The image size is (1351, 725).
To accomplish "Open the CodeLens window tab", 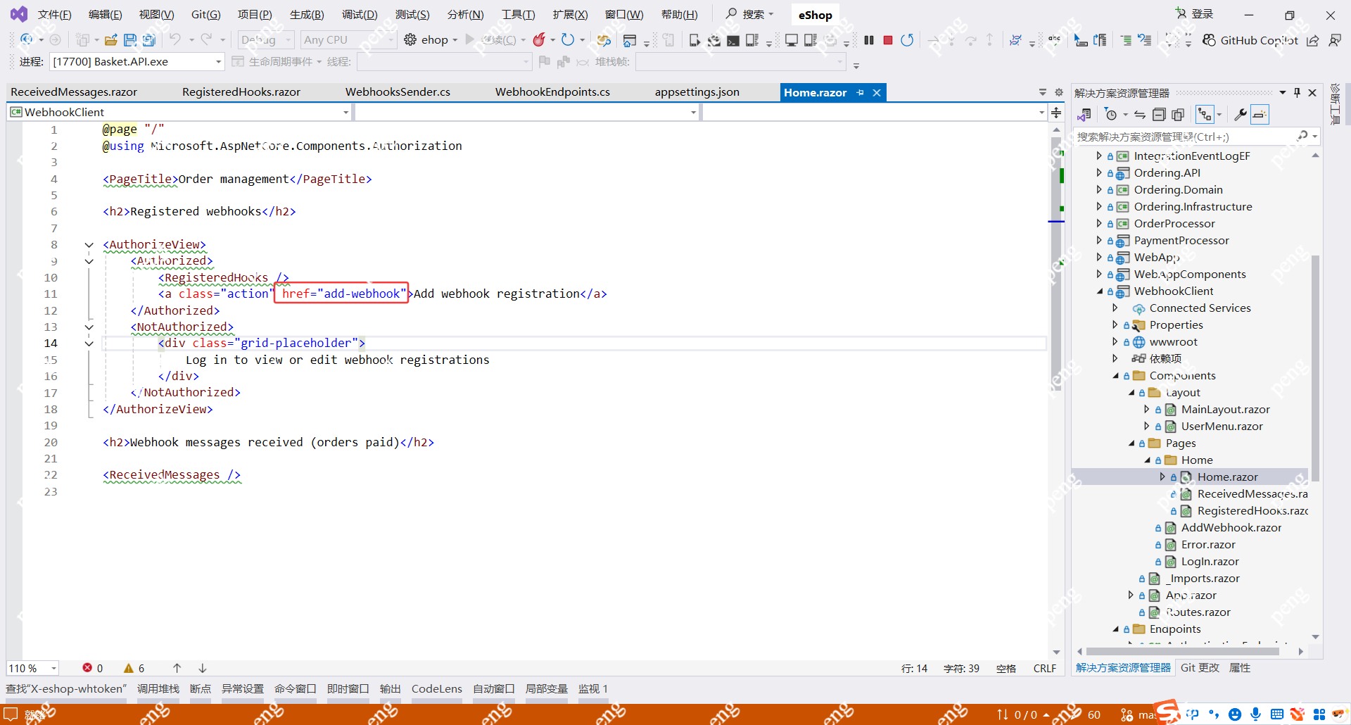I will (x=437, y=689).
